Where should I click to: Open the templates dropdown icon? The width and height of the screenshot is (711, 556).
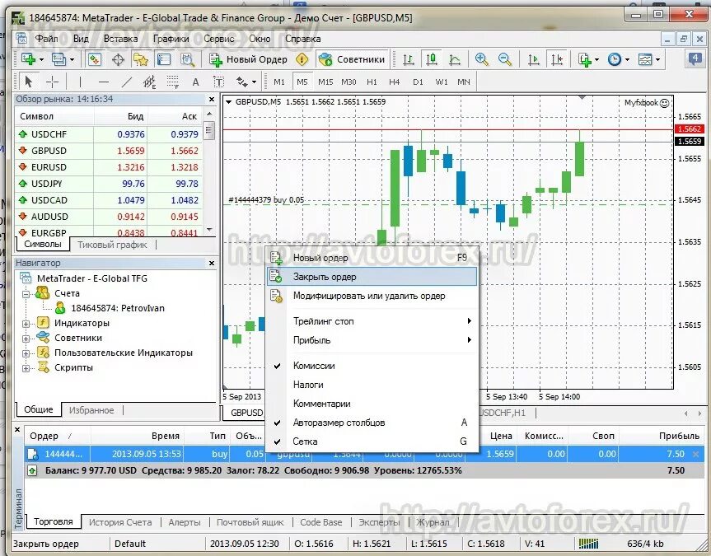point(649,59)
